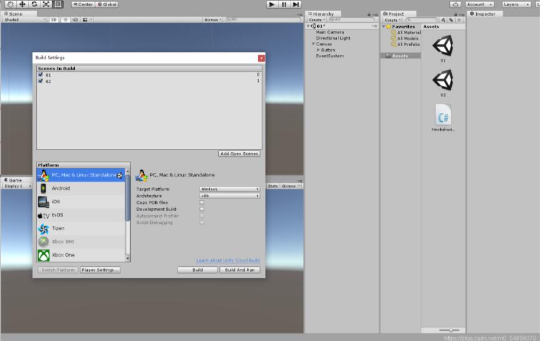
Task: Select the Move tool
Action: coord(22,4)
